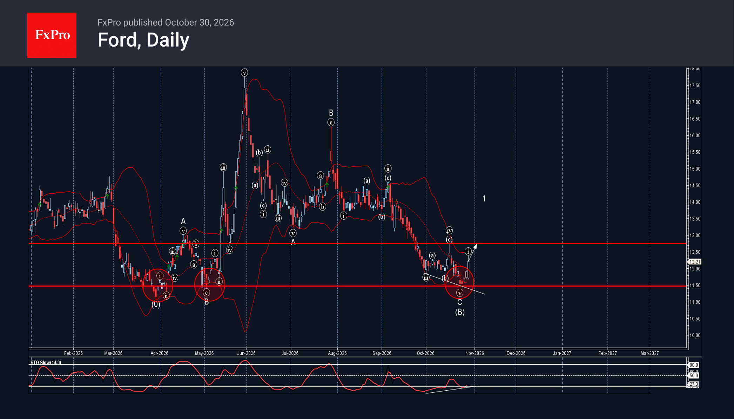Click the circled 'ii' label at September high
The height and width of the screenshot is (419, 734).
pos(388,169)
